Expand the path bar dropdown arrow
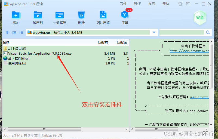This screenshot has height=139, width=218. (x=154, y=32)
